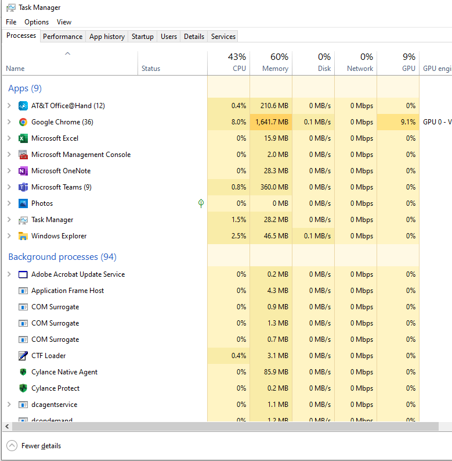Sort by the Status column header
The width and height of the screenshot is (452, 461).
click(x=172, y=63)
